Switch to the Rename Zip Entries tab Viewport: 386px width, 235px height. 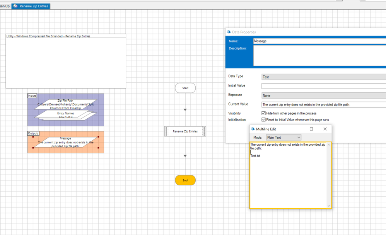[x=34, y=6]
